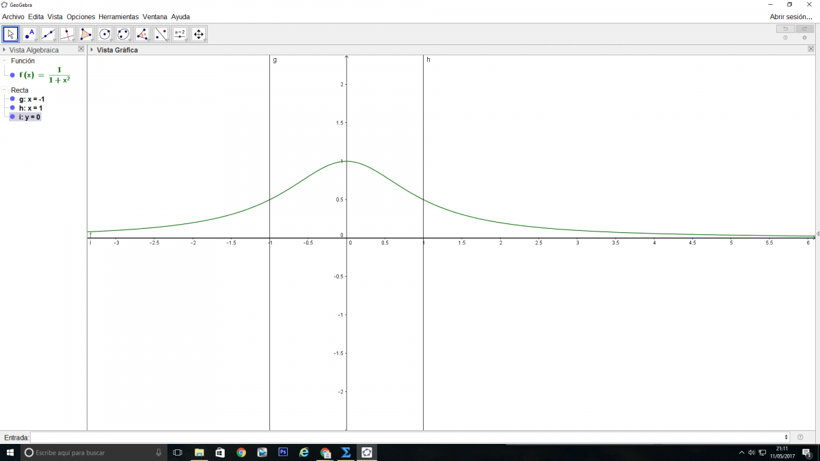
Task: Choose the Ellipse tool
Action: click(124, 34)
